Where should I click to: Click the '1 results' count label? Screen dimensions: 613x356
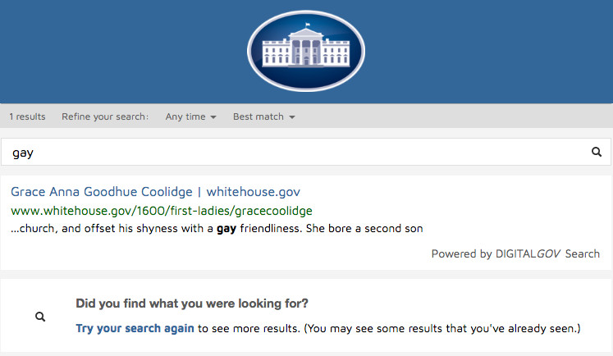click(x=27, y=116)
